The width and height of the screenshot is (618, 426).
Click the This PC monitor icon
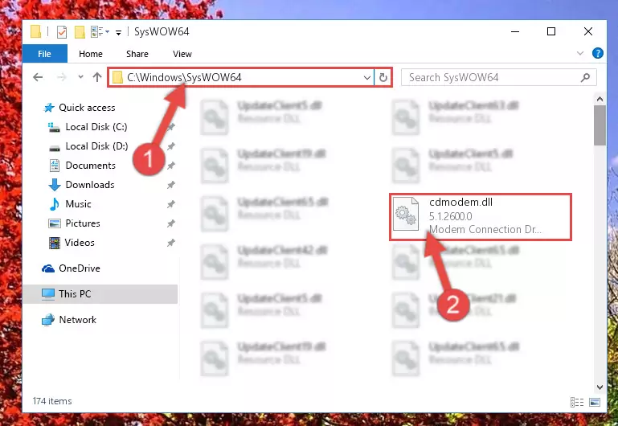tap(48, 294)
